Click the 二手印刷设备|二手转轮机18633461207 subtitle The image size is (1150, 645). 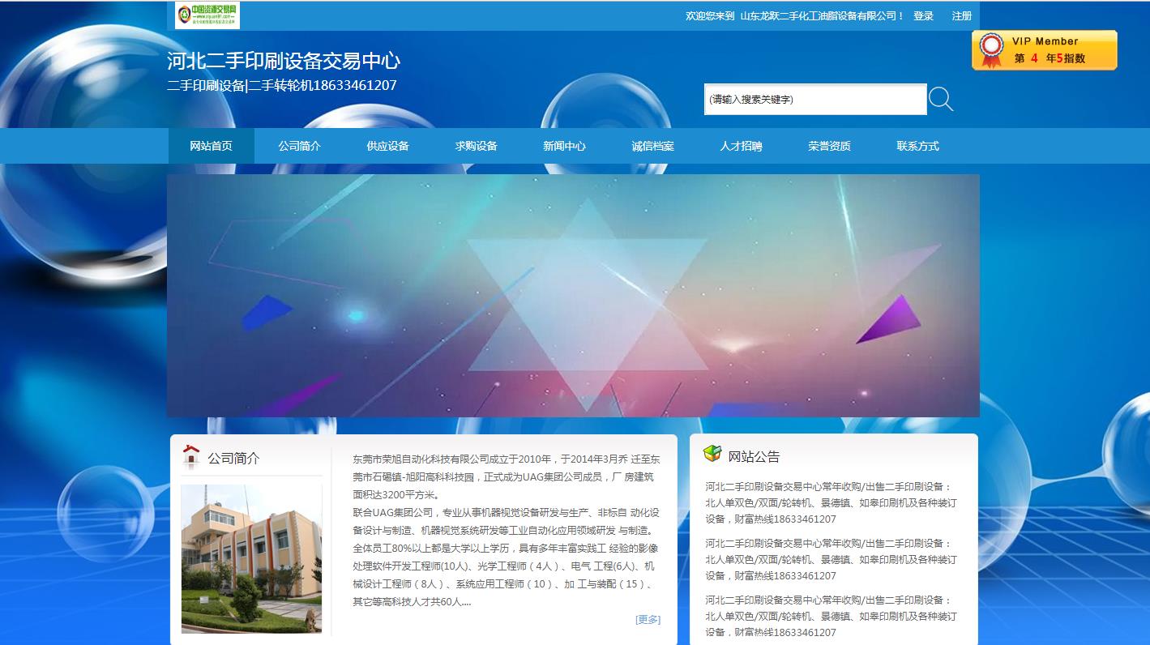click(x=282, y=85)
